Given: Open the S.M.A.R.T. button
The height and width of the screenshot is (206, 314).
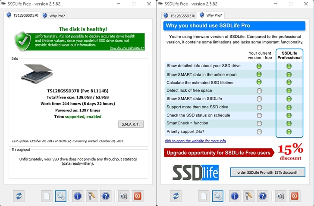Looking at the screenshot, I should pos(131,124).
